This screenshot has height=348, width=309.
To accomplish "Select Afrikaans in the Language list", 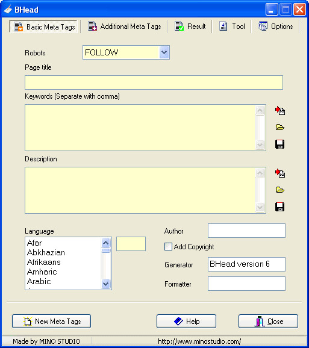I will click(63, 262).
